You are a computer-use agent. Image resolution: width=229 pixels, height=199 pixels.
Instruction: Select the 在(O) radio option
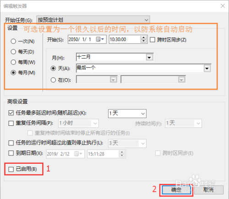click(x=53, y=80)
